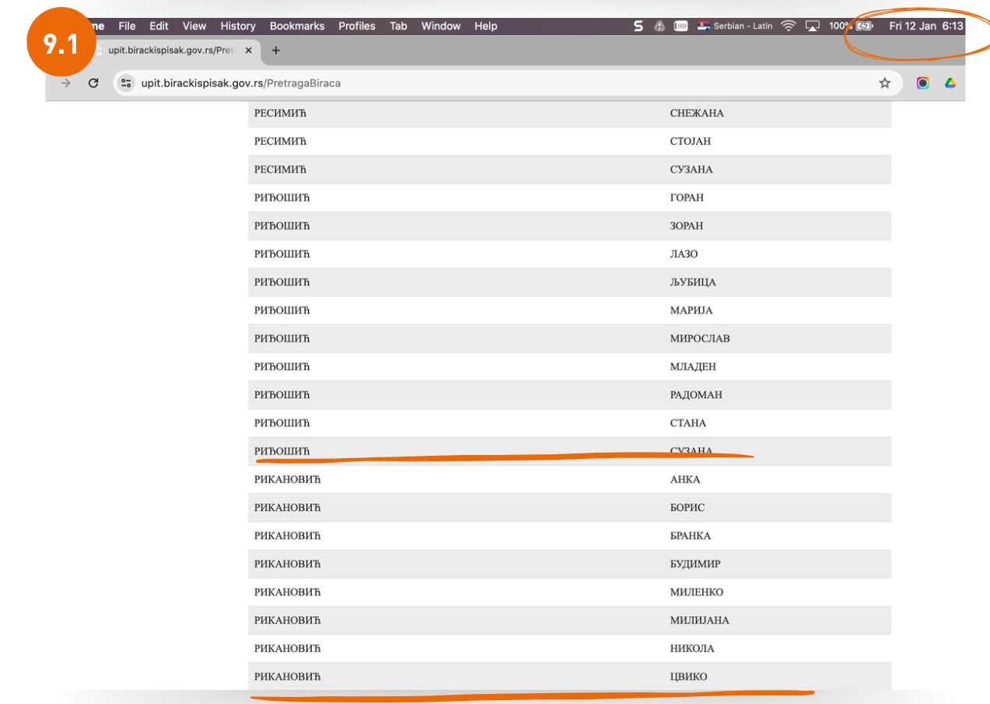View site information icon in address bar

127,83
